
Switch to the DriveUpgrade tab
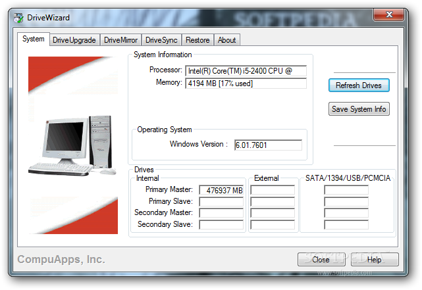tap(74, 40)
